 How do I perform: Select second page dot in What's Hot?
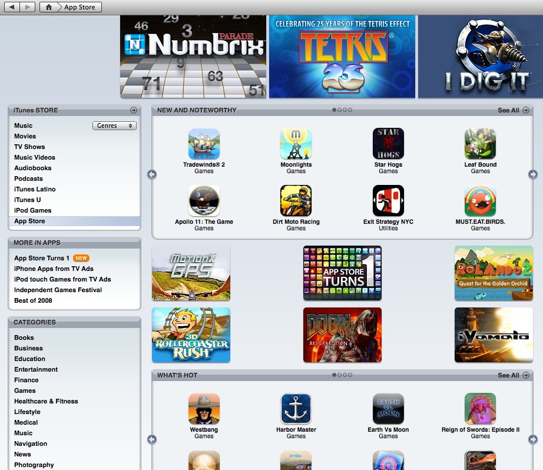coord(339,375)
